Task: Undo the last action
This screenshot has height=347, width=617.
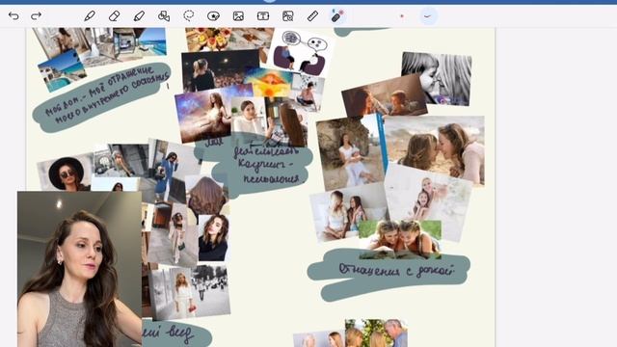Action: pos(13,16)
